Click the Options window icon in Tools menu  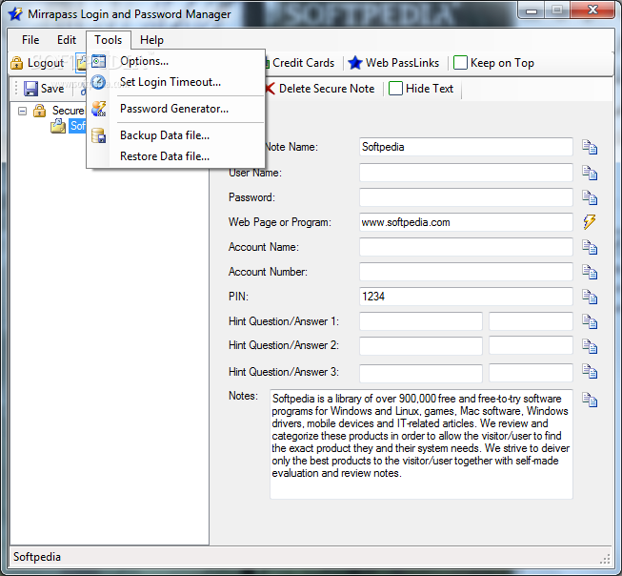click(98, 61)
